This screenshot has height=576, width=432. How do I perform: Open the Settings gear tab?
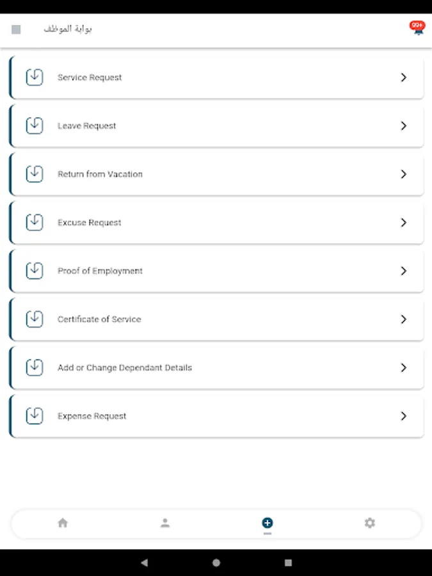pos(369,523)
